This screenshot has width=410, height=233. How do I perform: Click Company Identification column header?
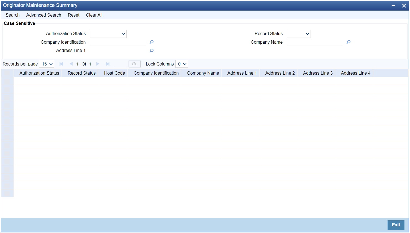[x=156, y=73]
